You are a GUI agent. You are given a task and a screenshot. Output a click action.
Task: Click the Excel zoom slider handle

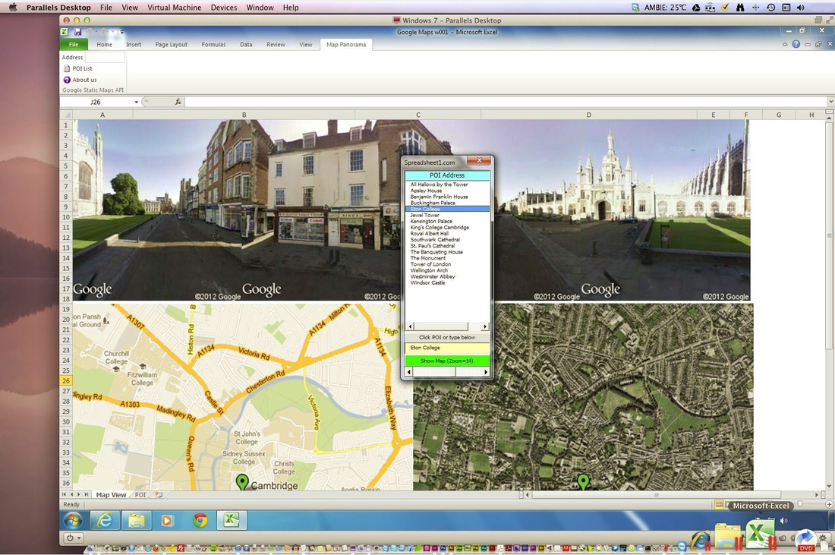click(799, 504)
